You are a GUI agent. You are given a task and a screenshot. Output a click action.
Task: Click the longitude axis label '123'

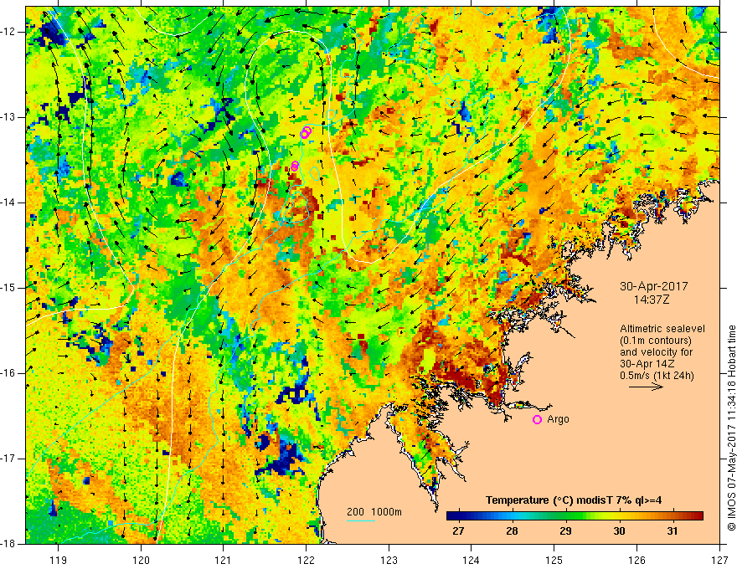click(x=389, y=560)
